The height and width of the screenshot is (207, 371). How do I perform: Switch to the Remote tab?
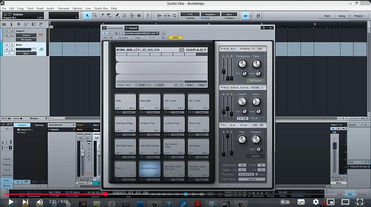(39, 125)
